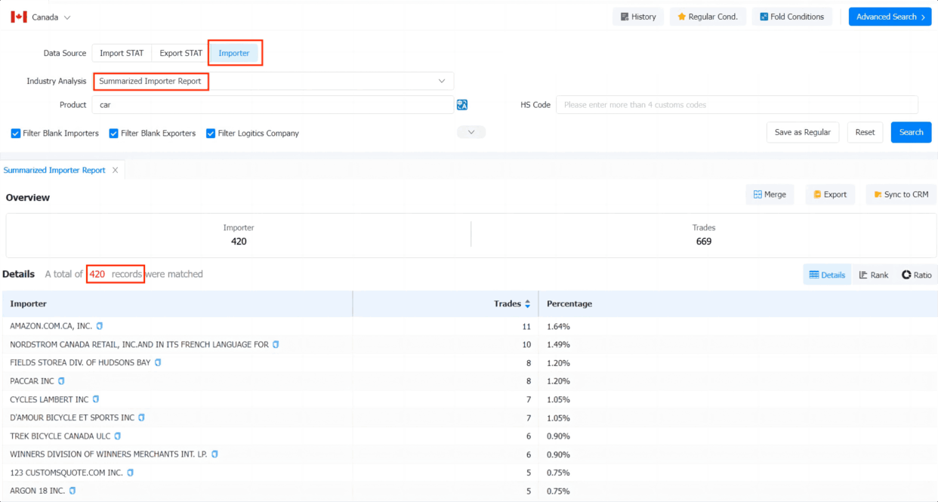Open Advanced Search
Image resolution: width=938 pixels, height=502 pixels.
click(x=890, y=17)
